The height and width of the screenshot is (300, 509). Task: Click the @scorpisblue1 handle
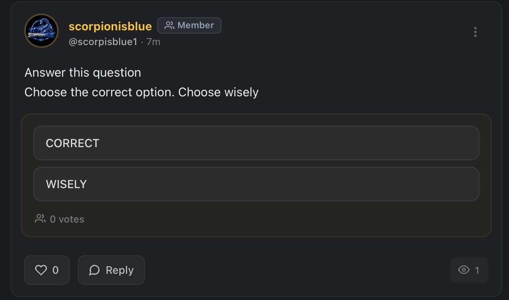point(103,42)
